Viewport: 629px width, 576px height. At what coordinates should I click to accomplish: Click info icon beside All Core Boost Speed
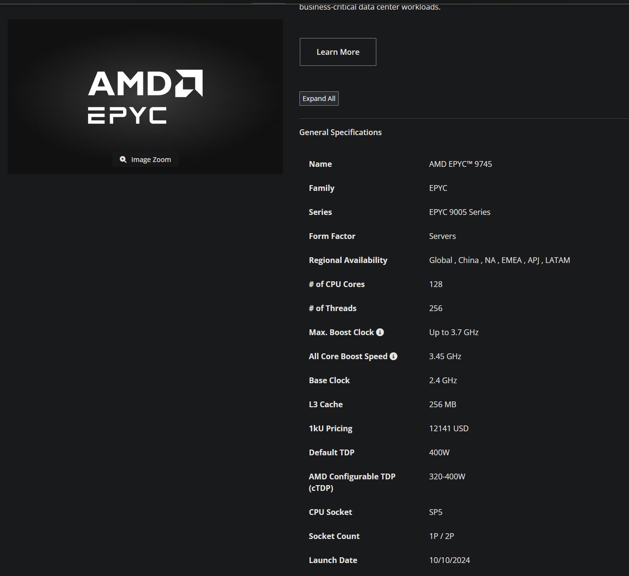[394, 356]
